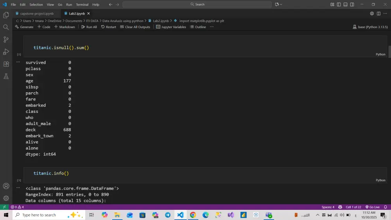Open the Selection menu
This screenshot has height=220, width=391.
coord(36,4)
